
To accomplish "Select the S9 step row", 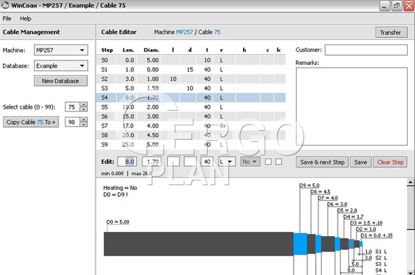I will pos(190,145).
